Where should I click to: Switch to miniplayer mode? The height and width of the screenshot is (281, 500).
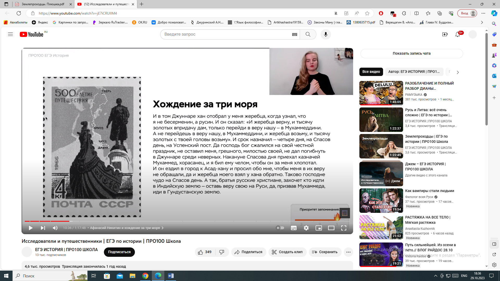319,228
